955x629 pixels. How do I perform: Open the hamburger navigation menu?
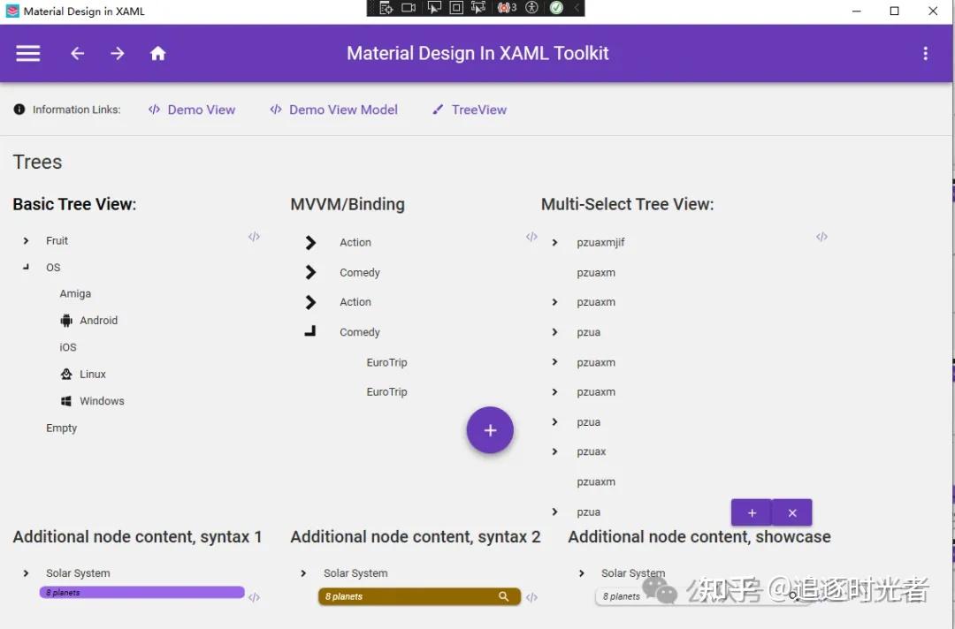27,53
